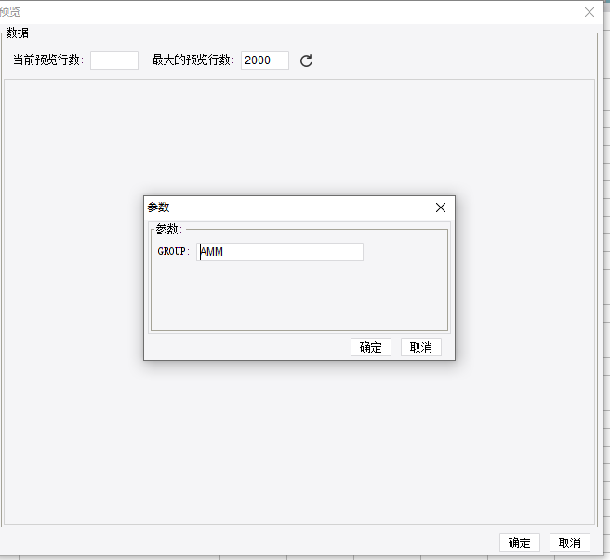
Task: Close the 预览 window
Action: [x=590, y=12]
